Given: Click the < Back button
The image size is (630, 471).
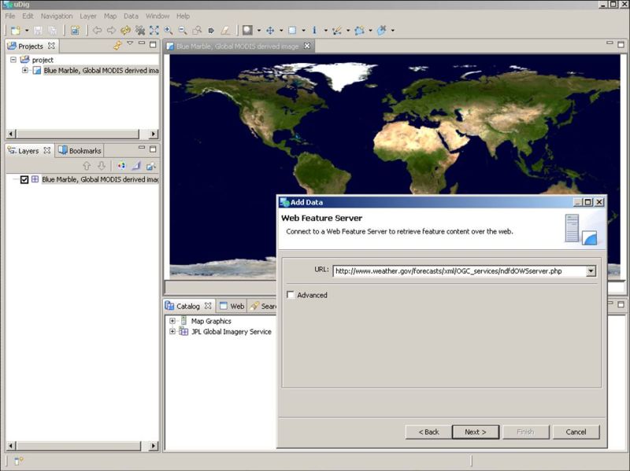Looking at the screenshot, I should point(428,432).
